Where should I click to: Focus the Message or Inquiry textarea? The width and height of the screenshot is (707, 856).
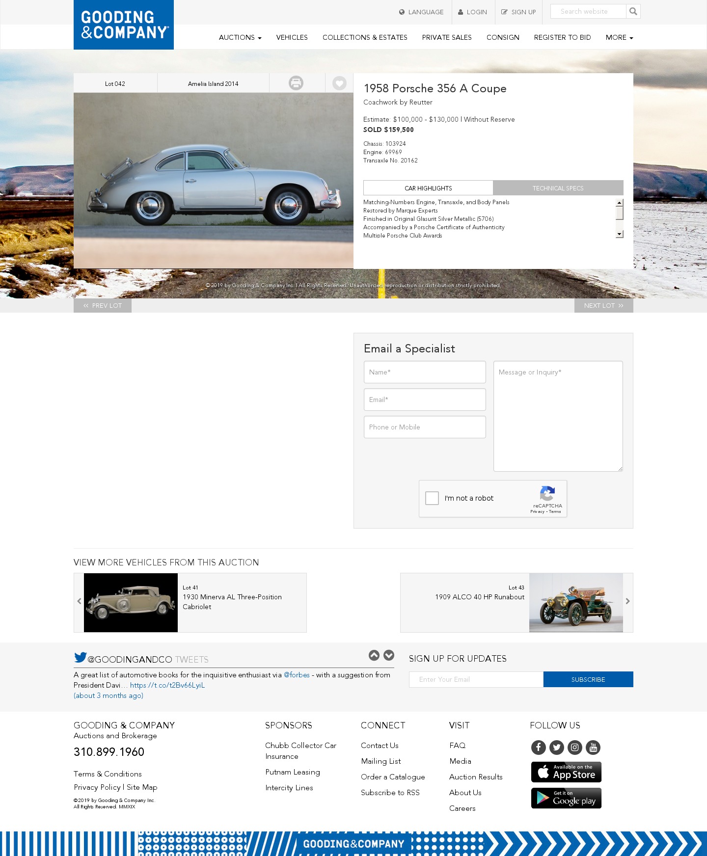pos(558,416)
